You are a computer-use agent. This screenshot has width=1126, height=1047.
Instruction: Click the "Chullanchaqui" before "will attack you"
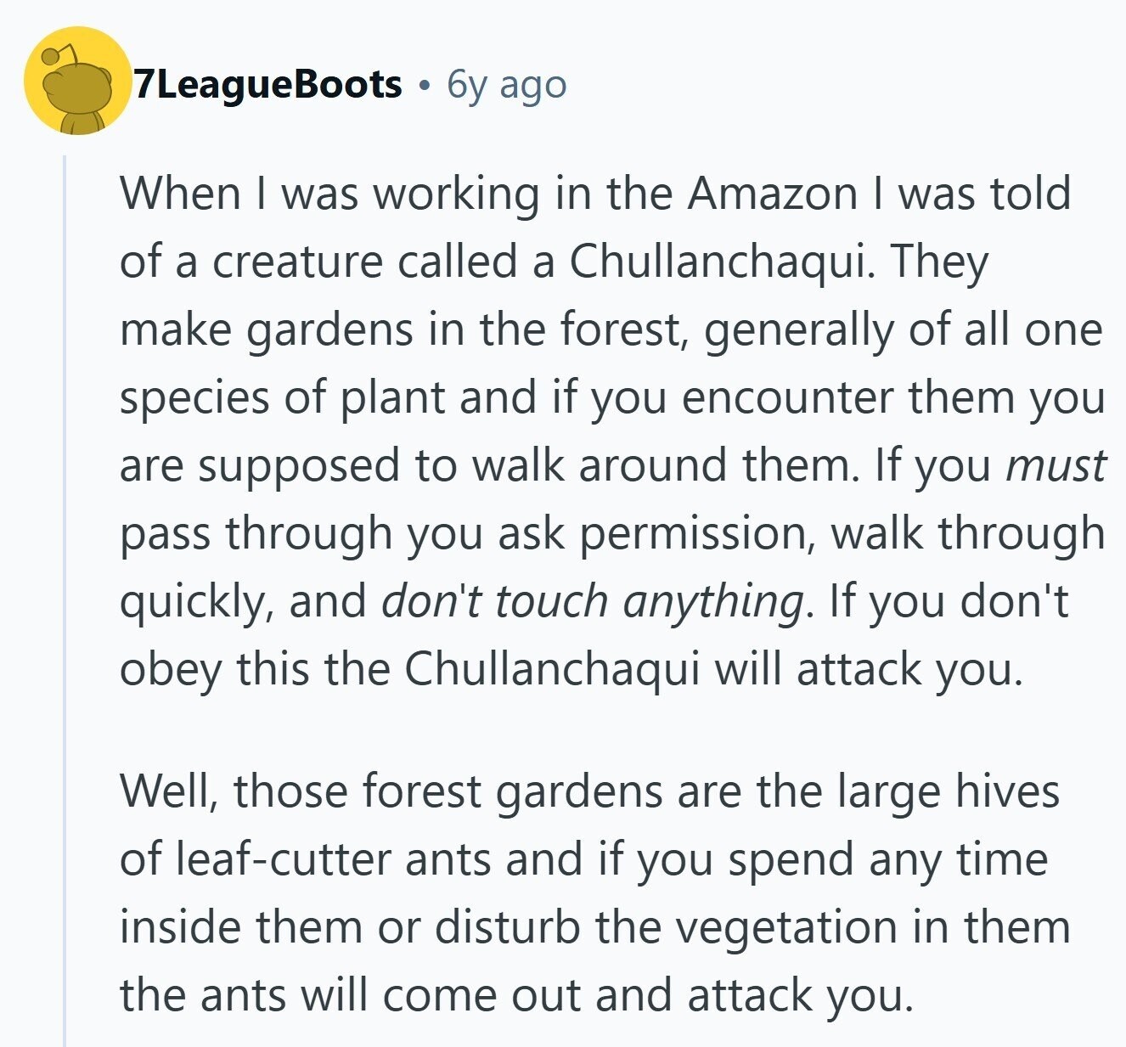pos(552,669)
